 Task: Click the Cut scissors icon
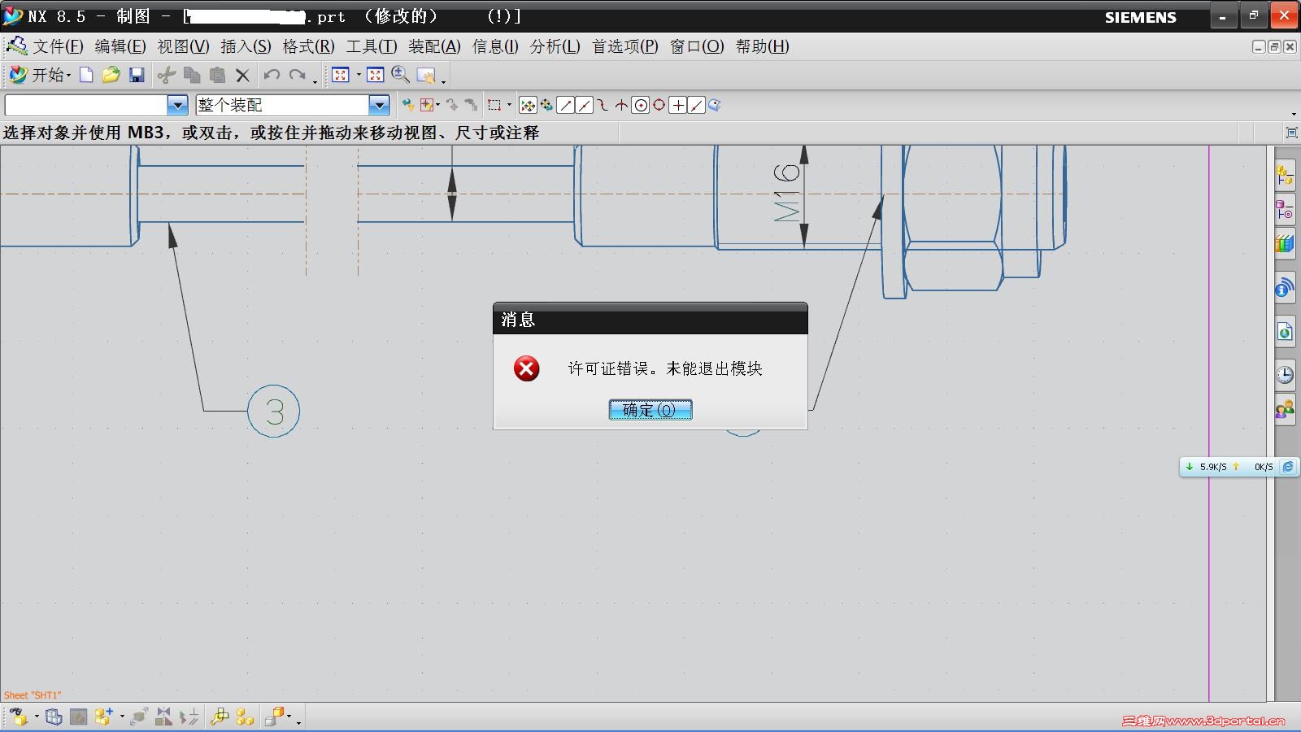167,76
